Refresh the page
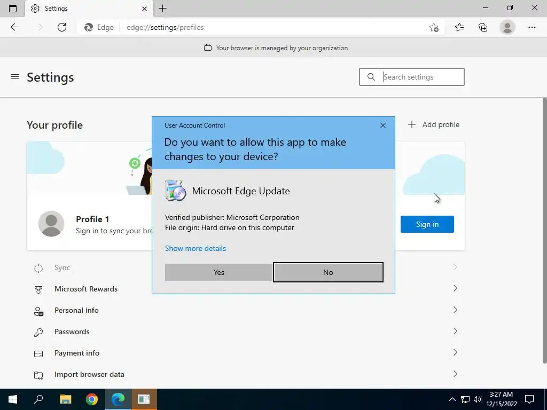This screenshot has width=547, height=410. click(62, 27)
